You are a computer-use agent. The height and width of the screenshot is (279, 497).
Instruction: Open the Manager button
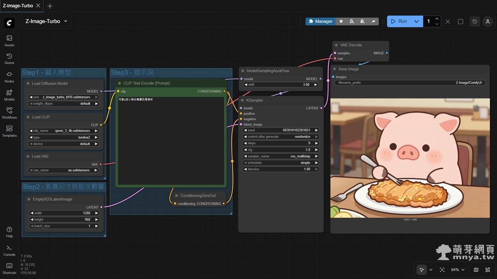tap(320, 21)
